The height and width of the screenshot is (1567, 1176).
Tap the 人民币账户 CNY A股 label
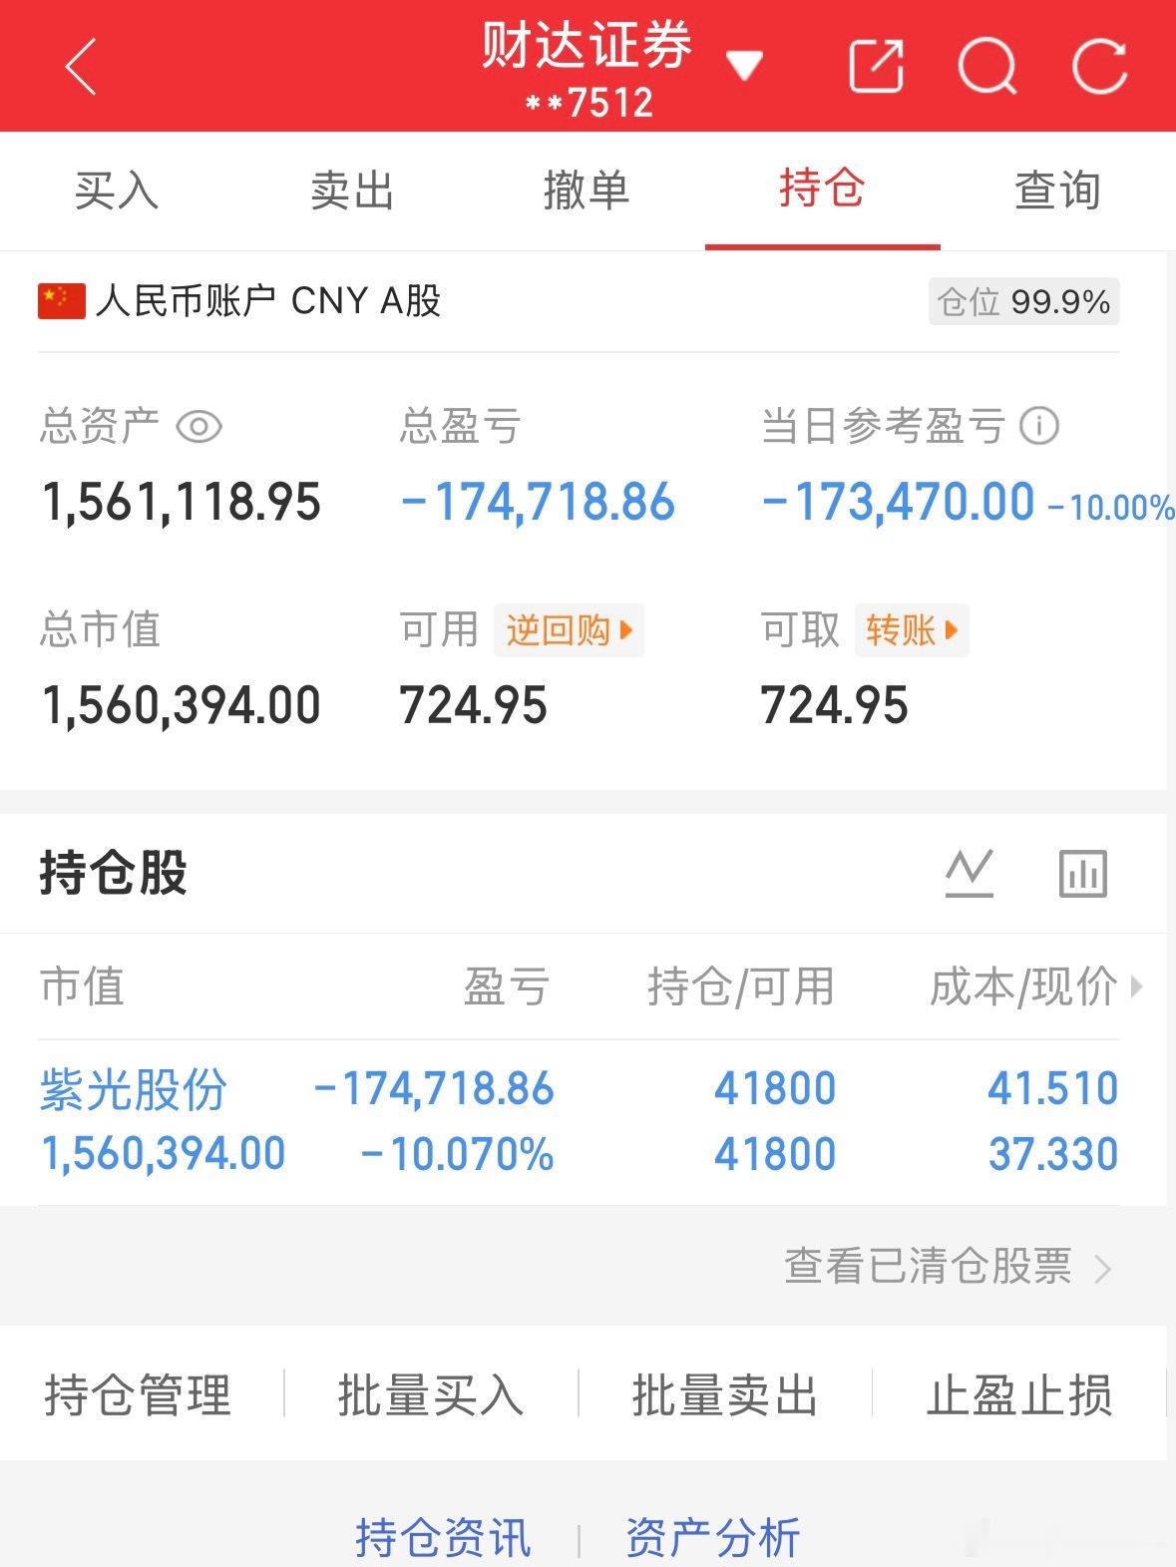268,300
